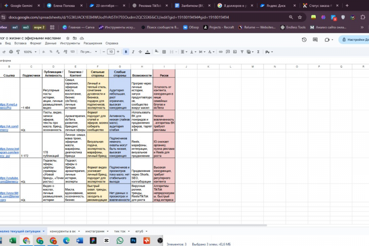This screenshot has height=246, width=369.
Task: Open arrow menu of 'конкуренты в вк' sheet
Action: click(79, 231)
